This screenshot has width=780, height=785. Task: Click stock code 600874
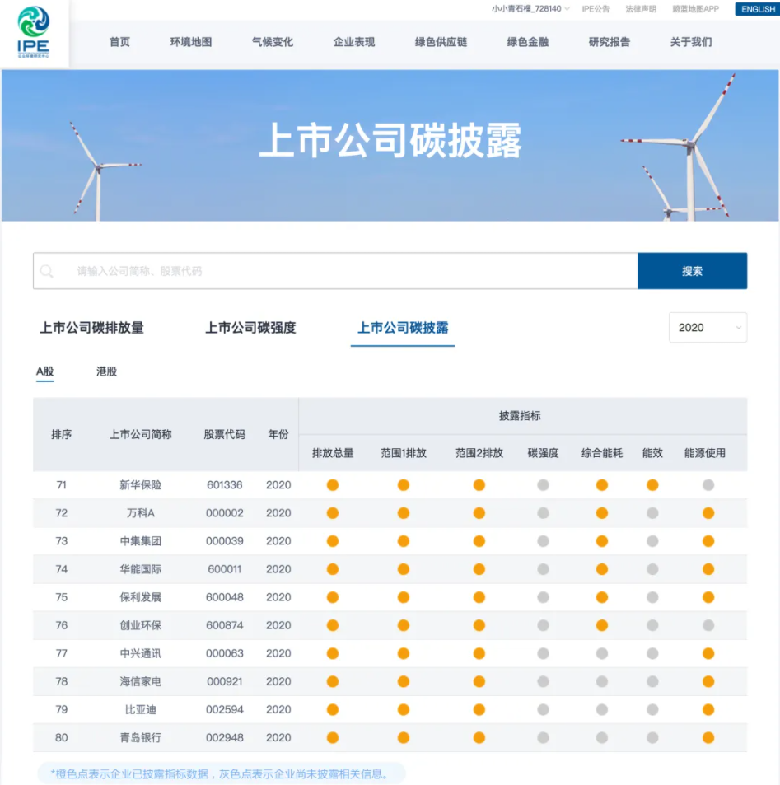click(x=225, y=625)
